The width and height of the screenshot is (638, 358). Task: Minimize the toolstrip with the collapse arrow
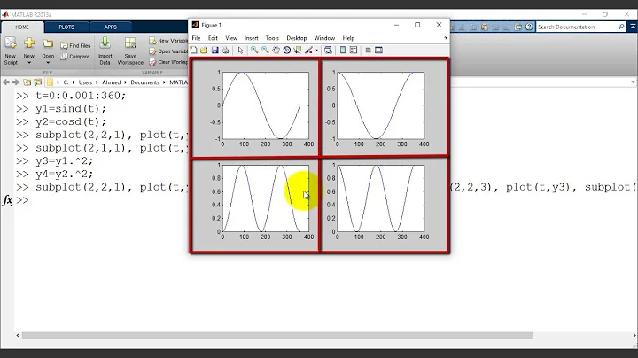(633, 27)
